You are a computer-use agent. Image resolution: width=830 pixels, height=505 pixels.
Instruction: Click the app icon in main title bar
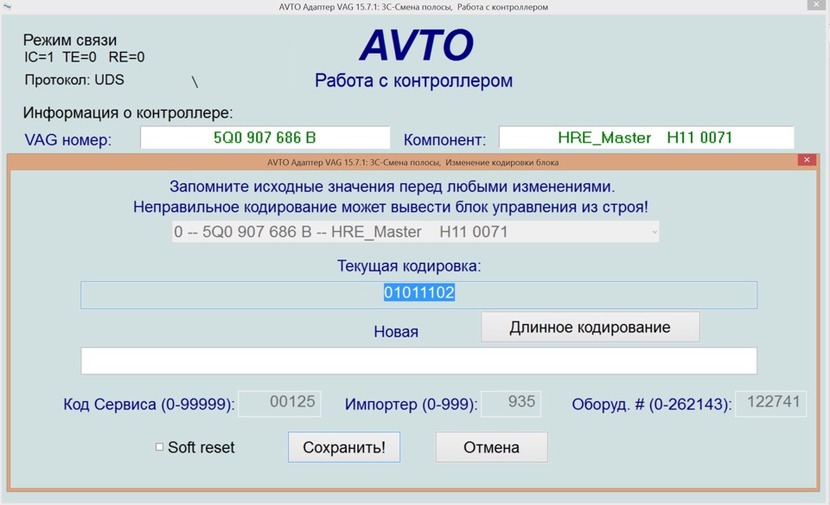[x=8, y=6]
